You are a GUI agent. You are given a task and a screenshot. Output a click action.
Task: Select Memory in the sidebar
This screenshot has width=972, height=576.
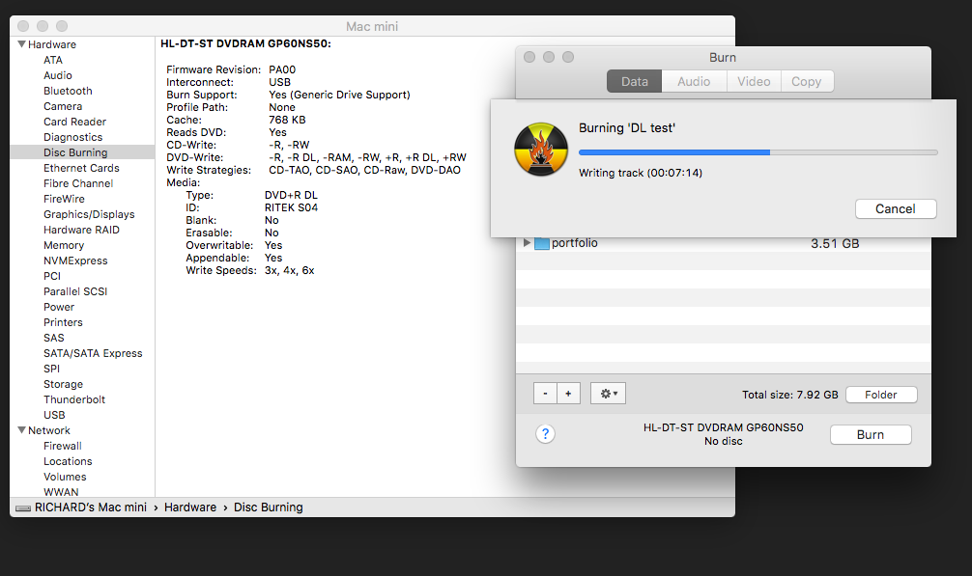coord(64,245)
